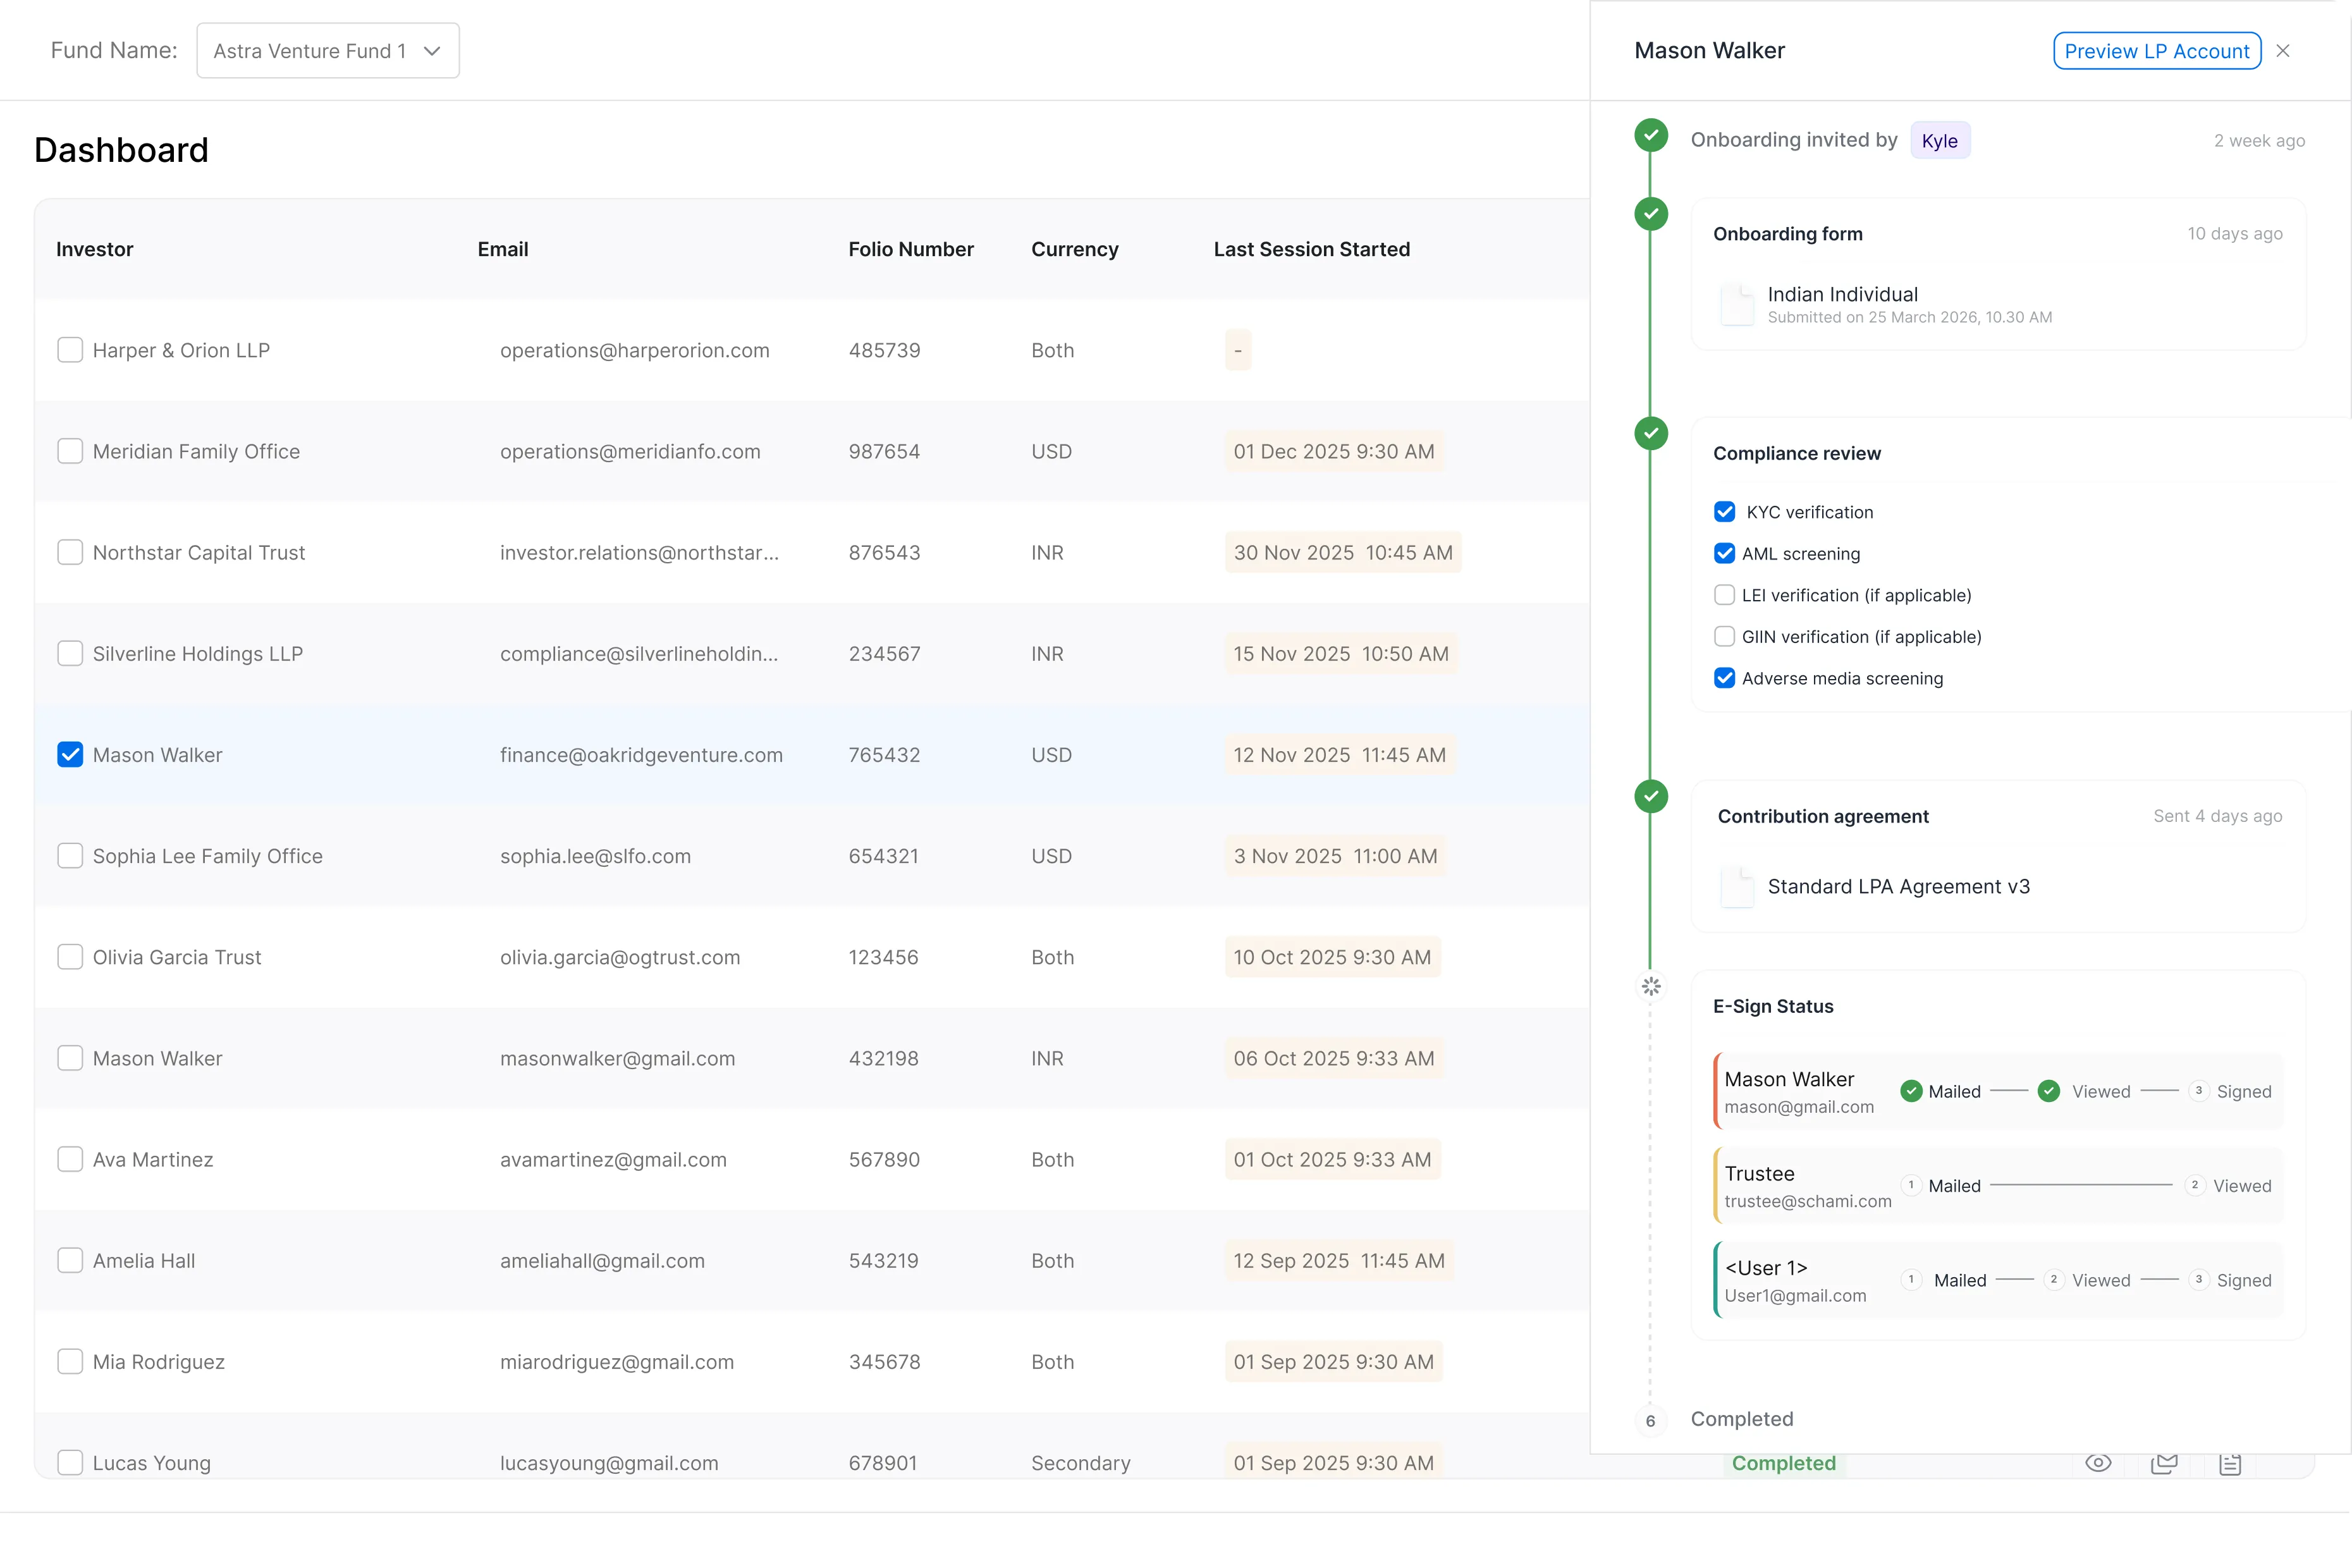Sort by the Currency column header

1075,249
